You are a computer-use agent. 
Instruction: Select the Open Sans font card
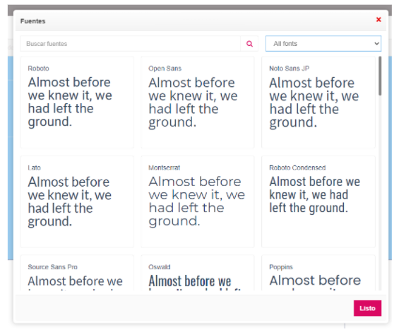point(198,102)
